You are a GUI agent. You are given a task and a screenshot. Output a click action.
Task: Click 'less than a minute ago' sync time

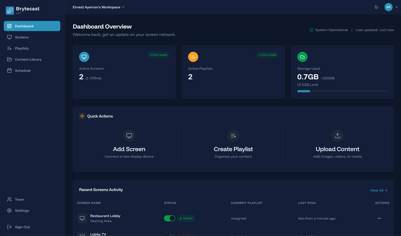tap(317, 218)
